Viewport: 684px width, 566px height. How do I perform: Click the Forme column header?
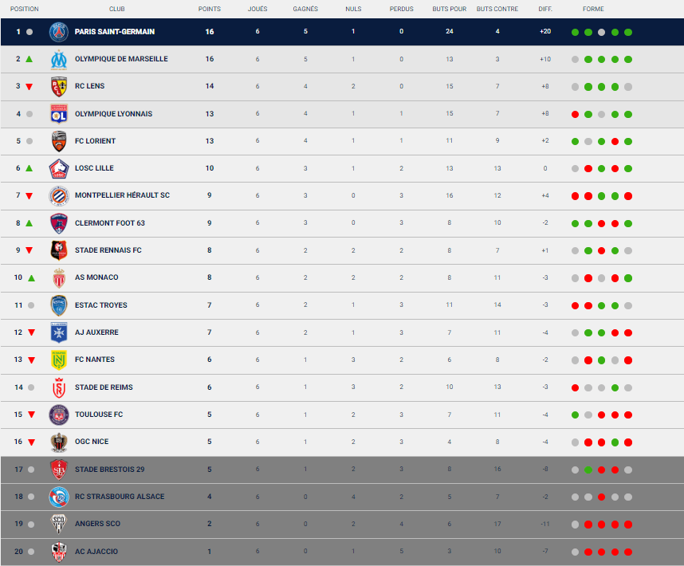coord(593,10)
